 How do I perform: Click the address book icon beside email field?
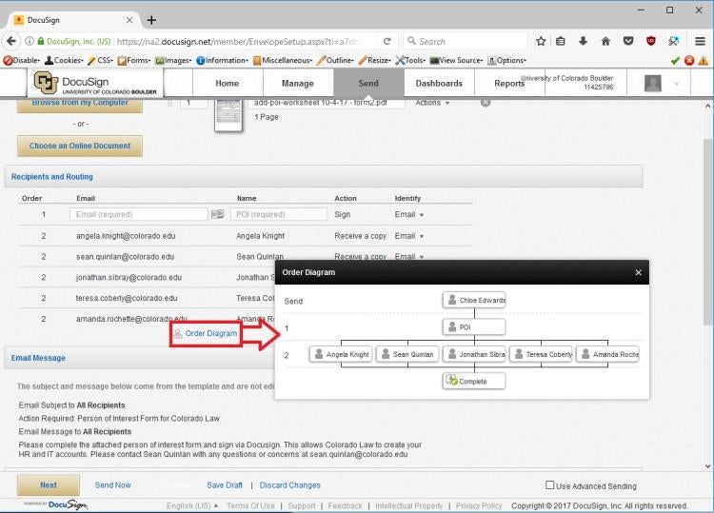[x=218, y=214]
